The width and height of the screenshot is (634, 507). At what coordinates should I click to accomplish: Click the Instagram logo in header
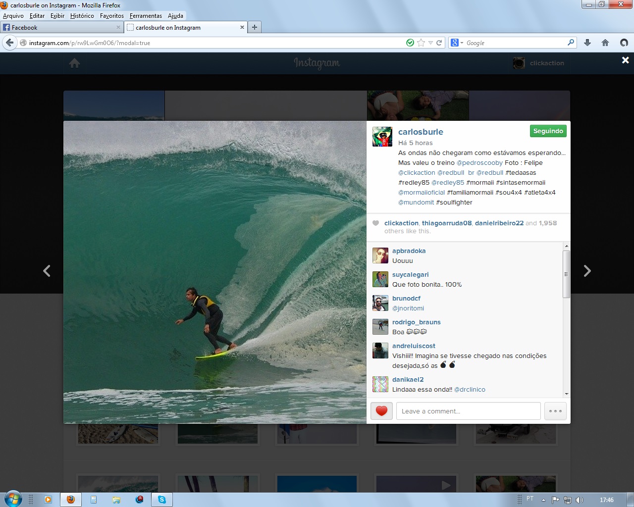click(317, 63)
